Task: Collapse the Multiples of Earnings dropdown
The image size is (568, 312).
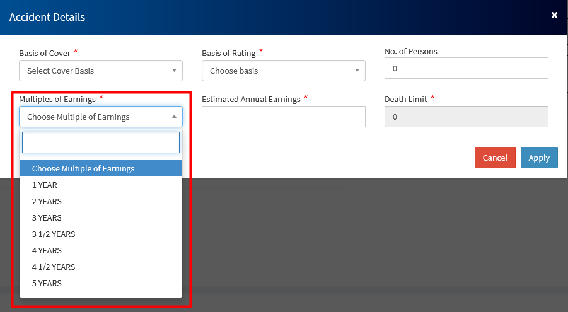Action: 101,117
